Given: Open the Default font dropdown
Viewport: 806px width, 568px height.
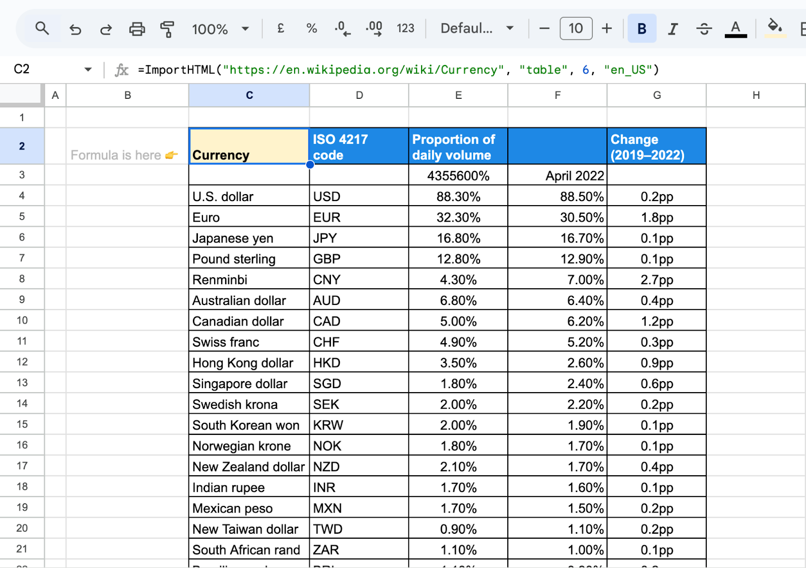Looking at the screenshot, I should 477,29.
